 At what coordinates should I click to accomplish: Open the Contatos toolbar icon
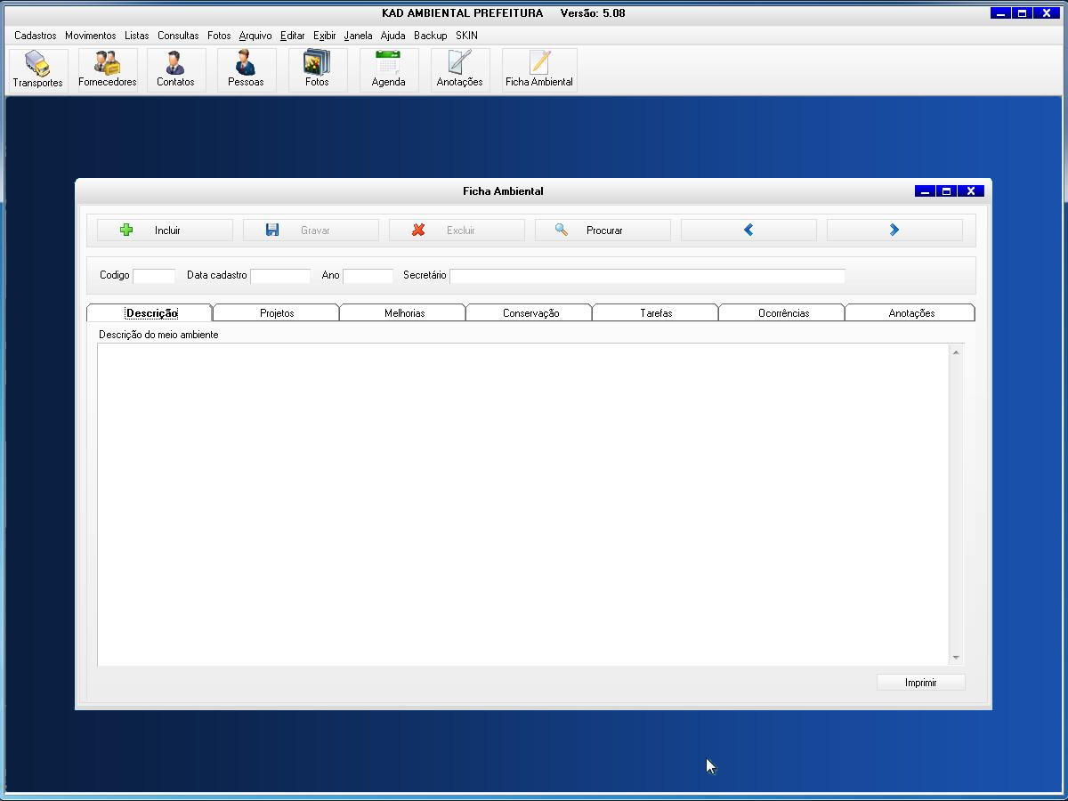click(175, 69)
